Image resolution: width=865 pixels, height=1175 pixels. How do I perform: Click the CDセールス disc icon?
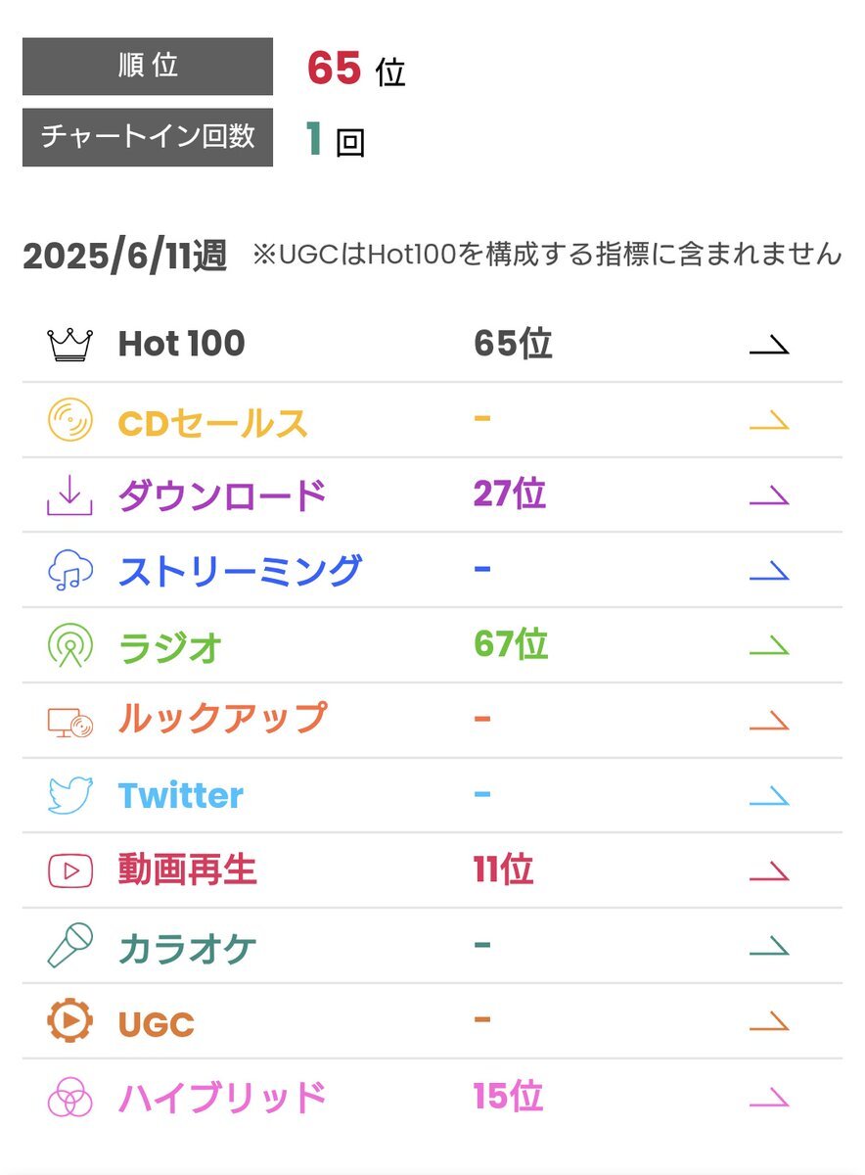70,420
